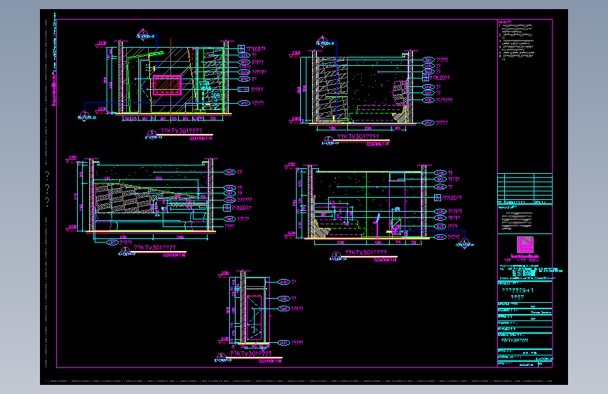Image resolution: width=608 pixels, height=394 pixels.
Task: Click the numbered title bubble under top-left elevation
Action: (151, 134)
